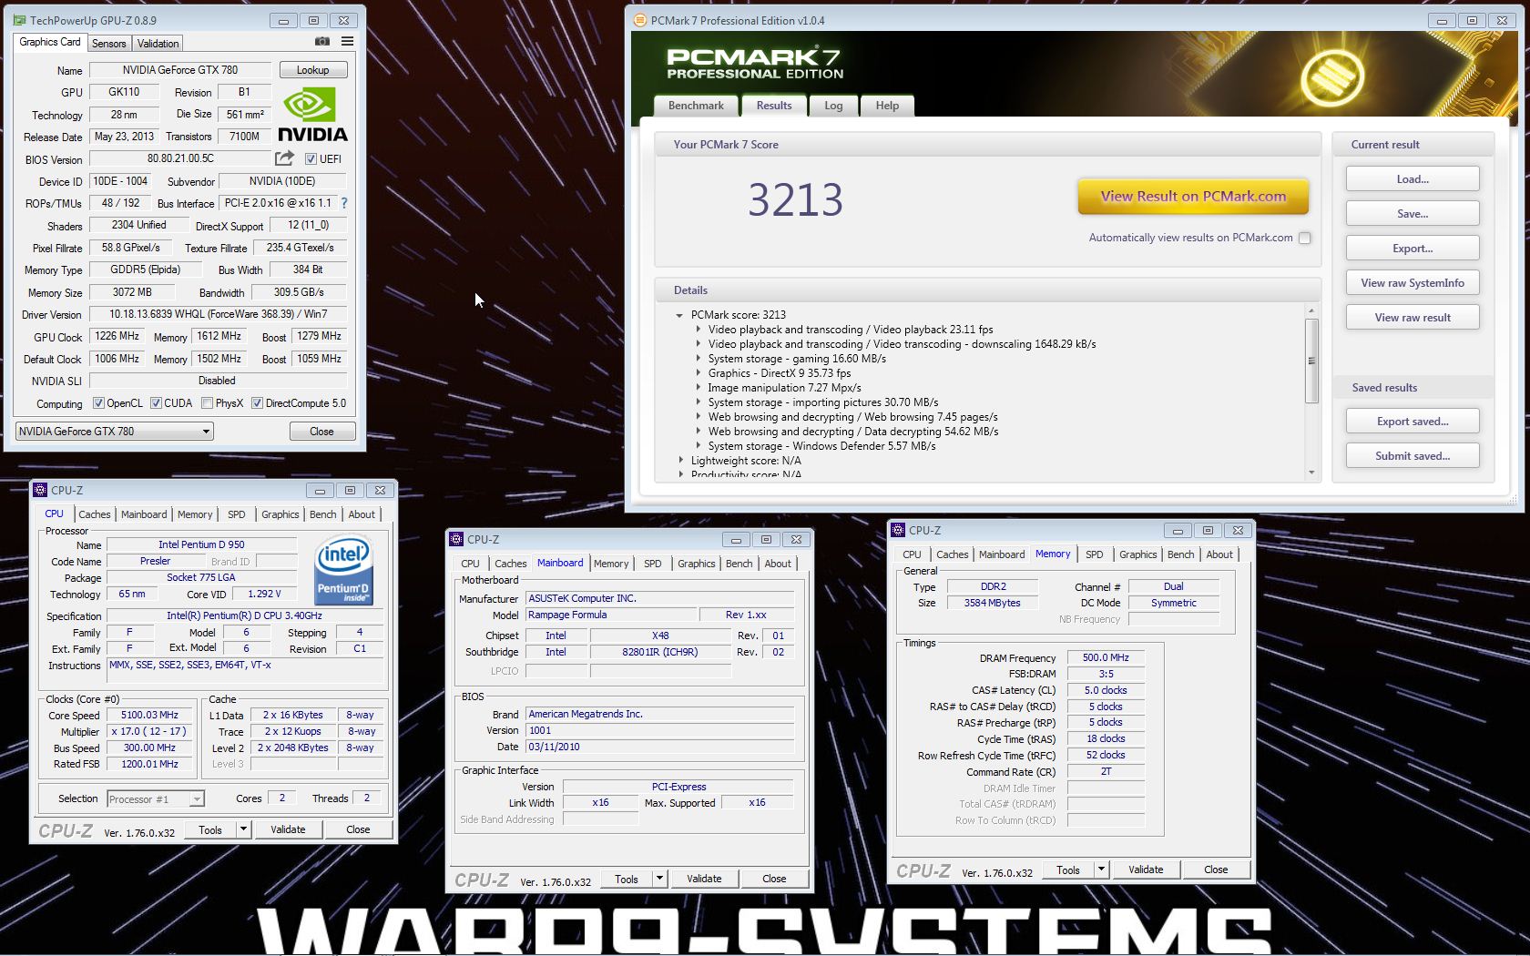This screenshot has width=1530, height=956.
Task: Open Tools dropdown arrow in CPU-Z Memory window
Action: point(1101,870)
